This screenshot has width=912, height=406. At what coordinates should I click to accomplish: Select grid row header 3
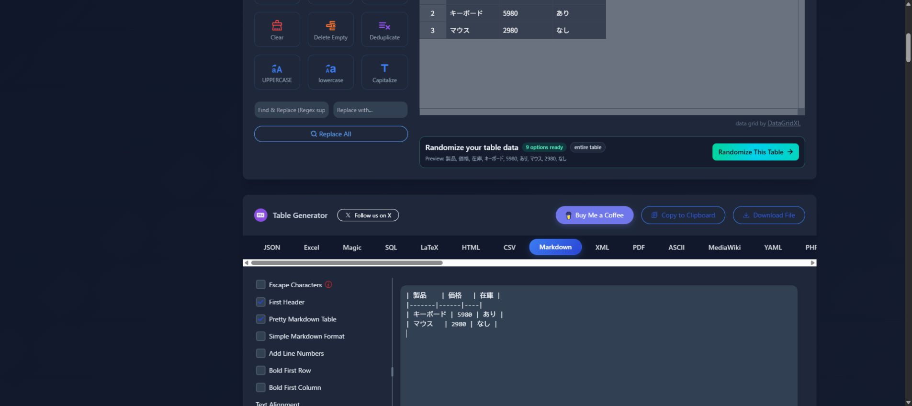433,30
